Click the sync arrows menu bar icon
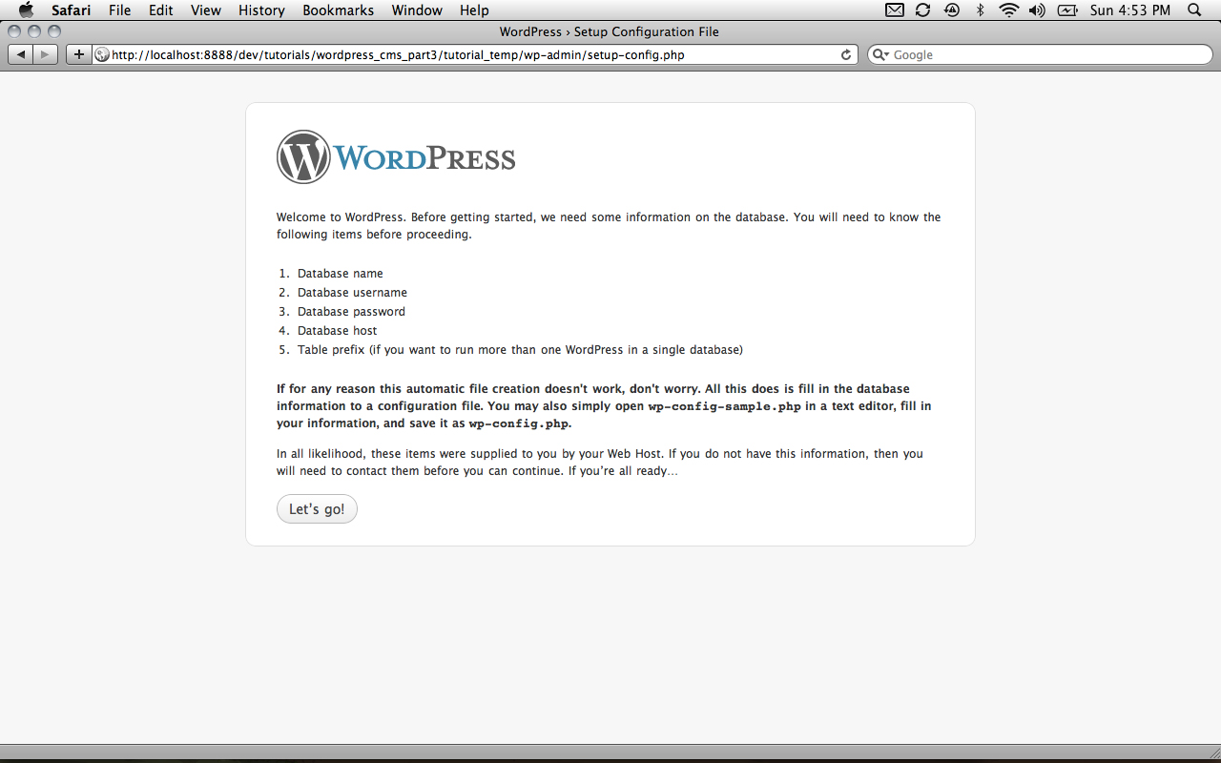The image size is (1221, 763). (922, 10)
